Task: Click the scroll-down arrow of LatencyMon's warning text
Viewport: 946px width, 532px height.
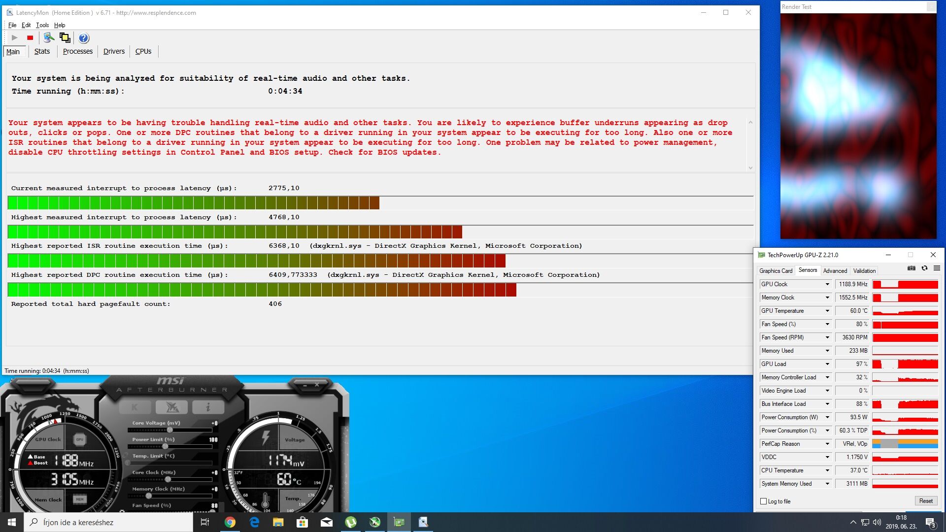Action: pos(750,167)
